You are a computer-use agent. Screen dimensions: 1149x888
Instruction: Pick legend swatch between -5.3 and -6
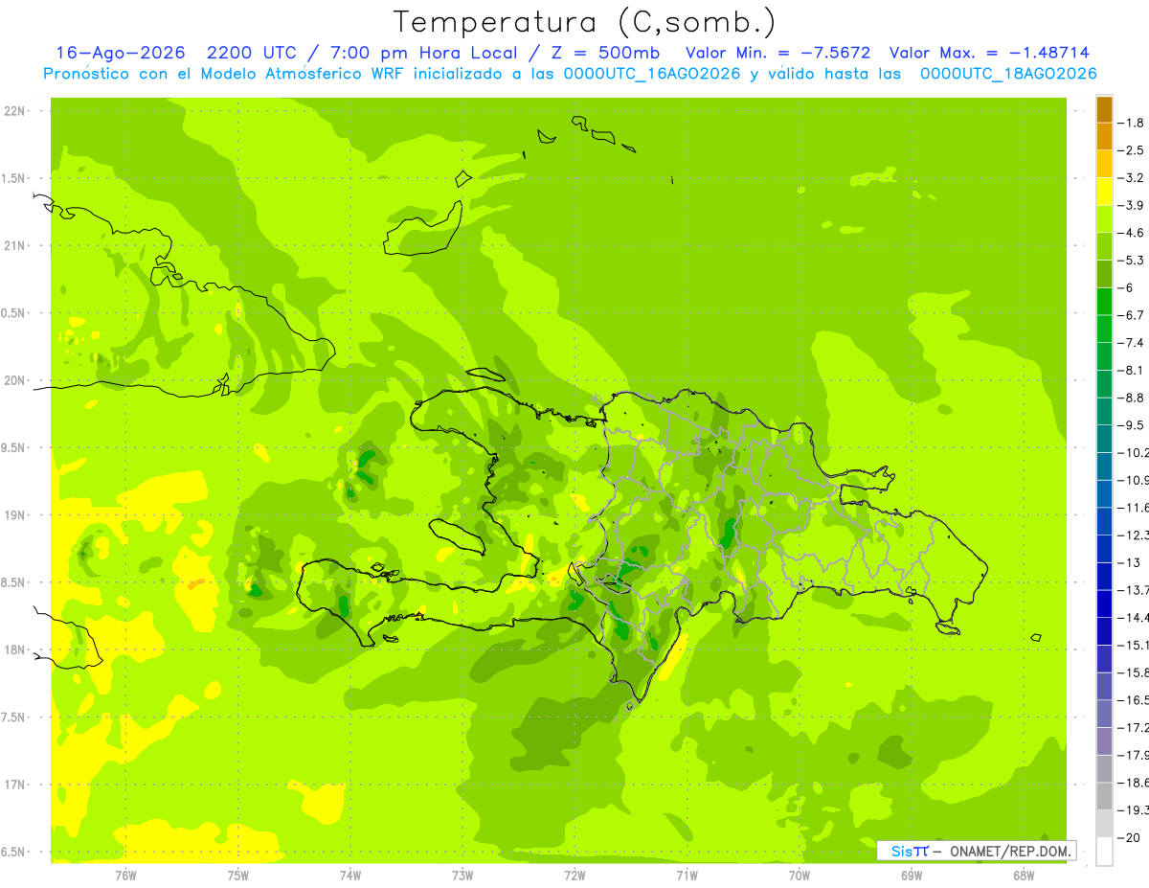click(x=1104, y=274)
